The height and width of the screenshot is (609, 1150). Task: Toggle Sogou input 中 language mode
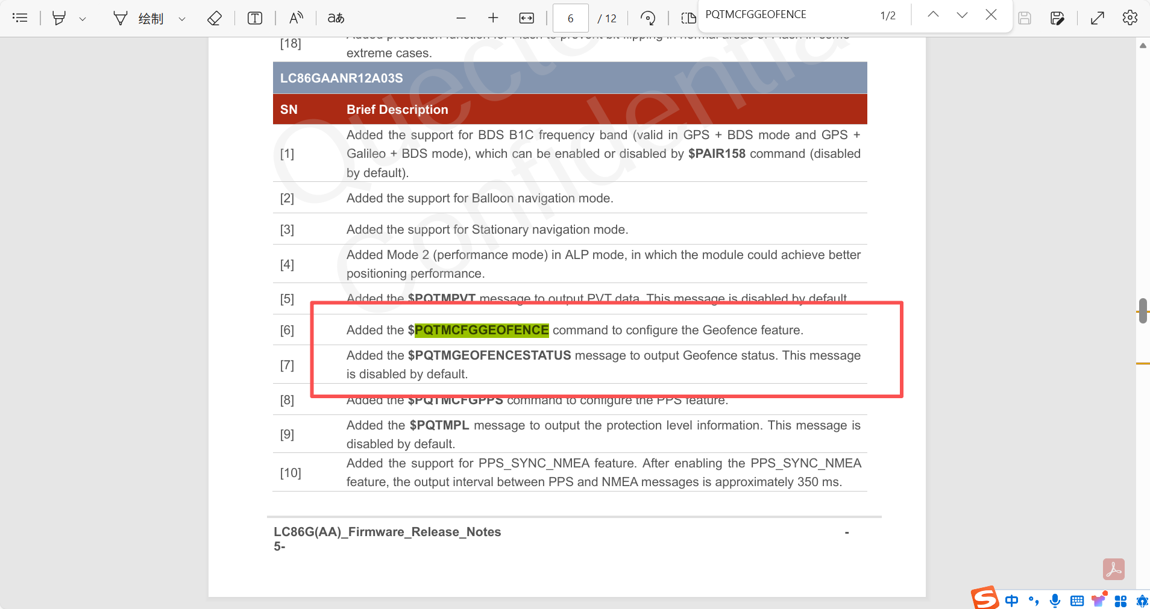[1012, 600]
